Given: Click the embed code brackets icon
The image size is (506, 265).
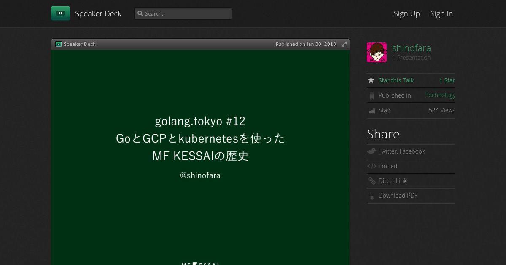Looking at the screenshot, I should (x=371, y=166).
